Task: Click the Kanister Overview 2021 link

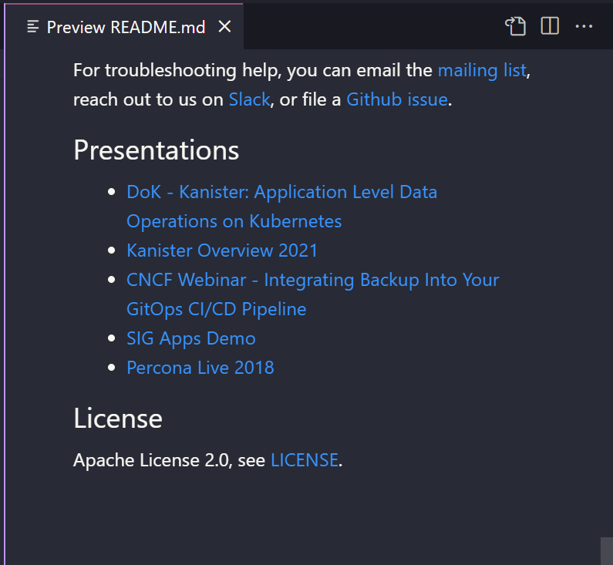Action: [x=222, y=251]
